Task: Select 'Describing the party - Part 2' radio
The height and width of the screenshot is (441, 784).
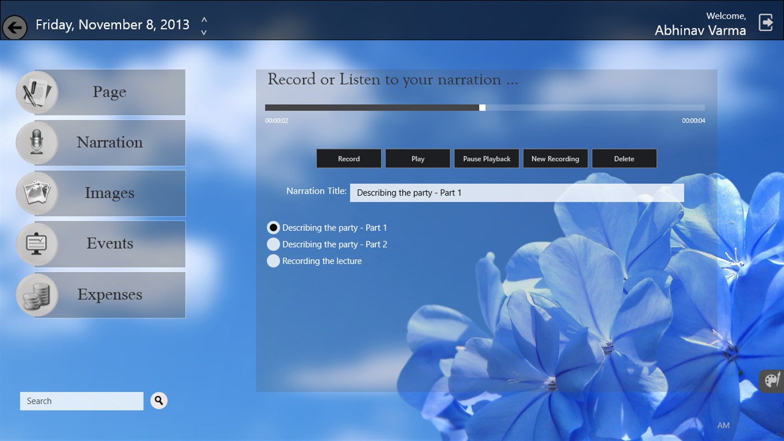Action: [273, 244]
